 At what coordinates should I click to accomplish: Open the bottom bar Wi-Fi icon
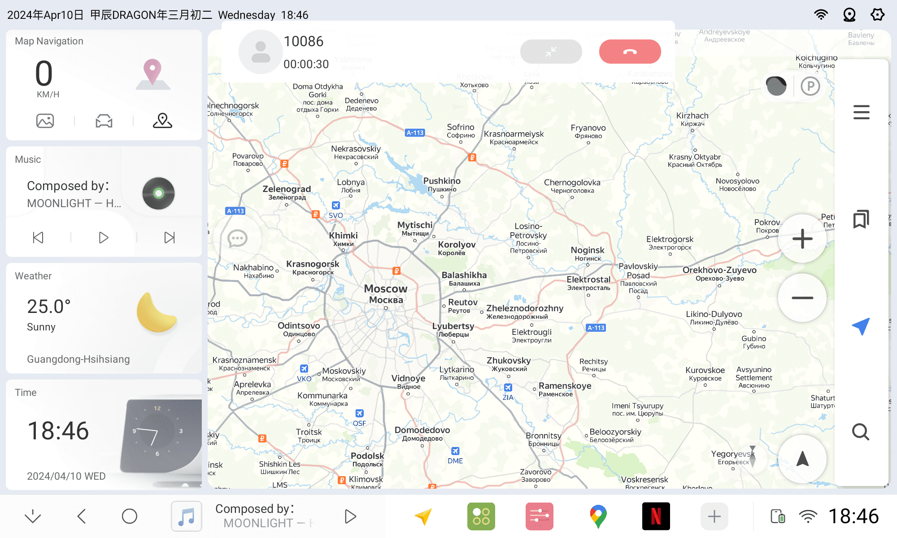tap(808, 516)
